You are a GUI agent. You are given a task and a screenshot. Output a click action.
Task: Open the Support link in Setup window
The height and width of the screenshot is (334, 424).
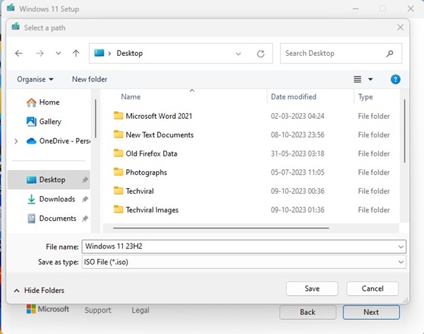pyautogui.click(x=98, y=310)
